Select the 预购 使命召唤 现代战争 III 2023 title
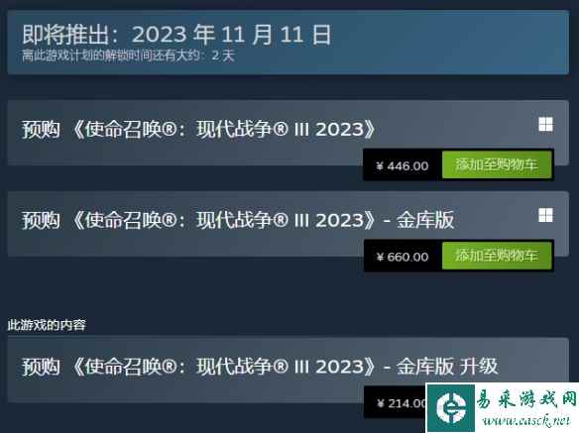The image size is (579, 433). [x=198, y=130]
